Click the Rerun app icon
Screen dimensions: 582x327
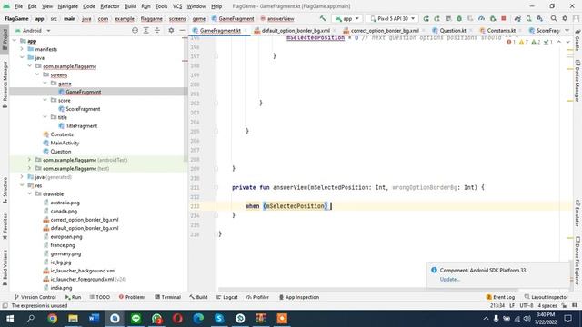click(426, 18)
